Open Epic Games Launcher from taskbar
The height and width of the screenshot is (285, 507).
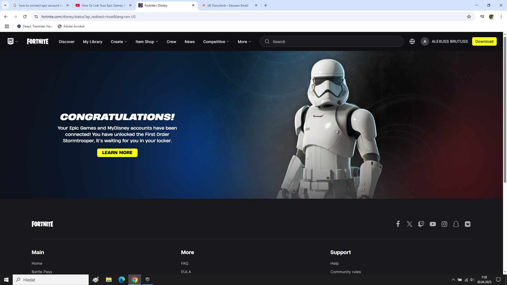(148, 280)
